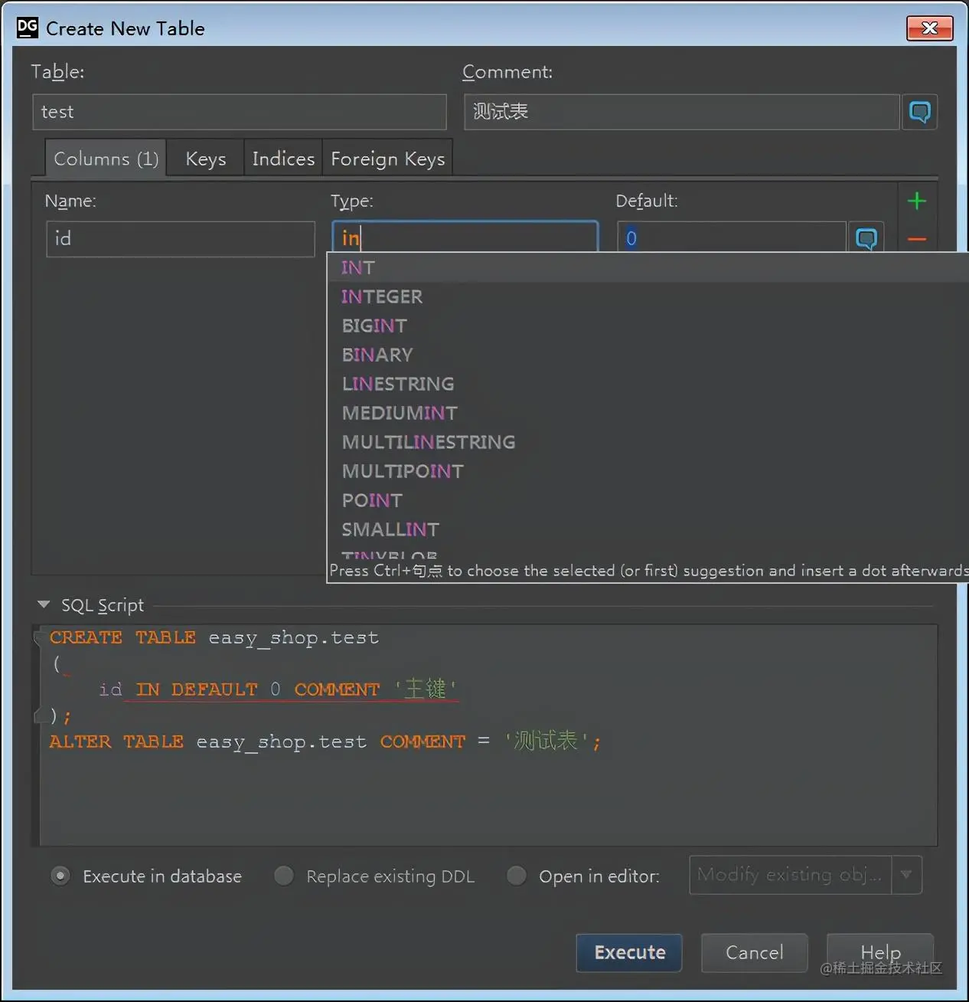Select SMALLINT from the completion popup
The width and height of the screenshot is (969, 1002).
tap(648, 529)
